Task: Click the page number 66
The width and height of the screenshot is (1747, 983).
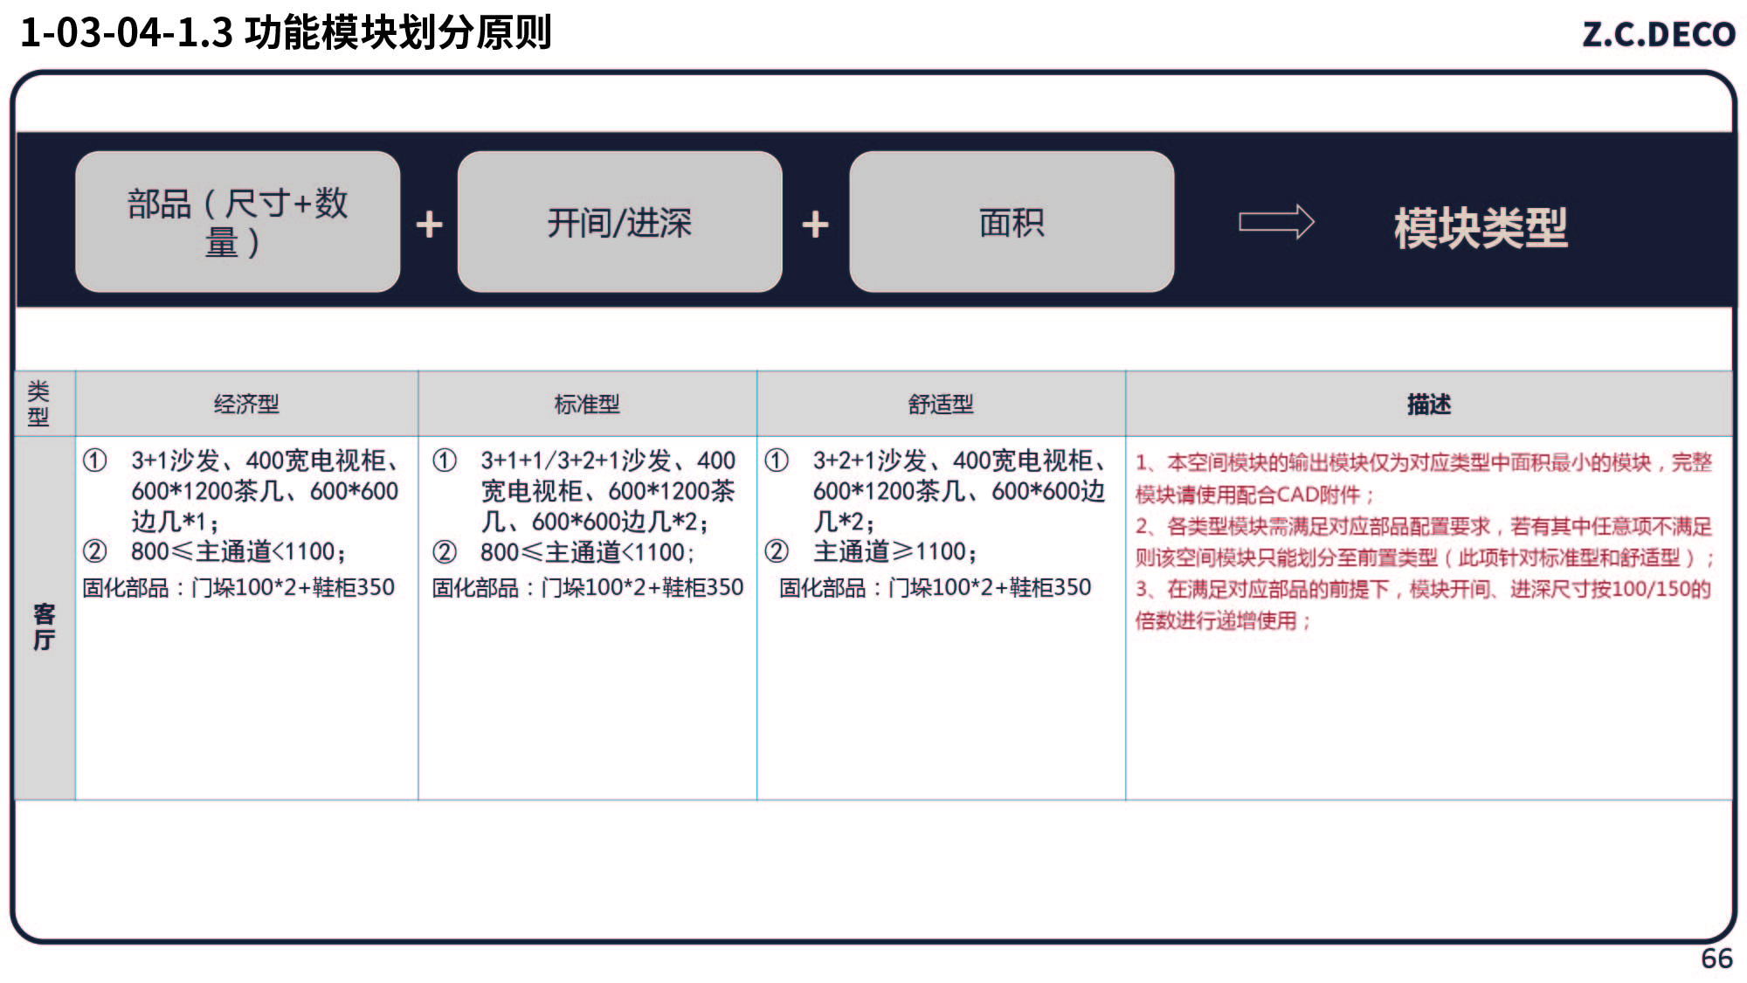Action: (x=1716, y=959)
